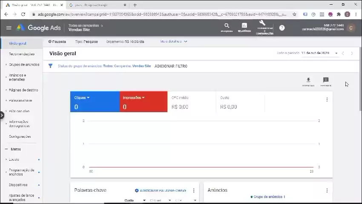Click the Google account avatar

(x=351, y=28)
